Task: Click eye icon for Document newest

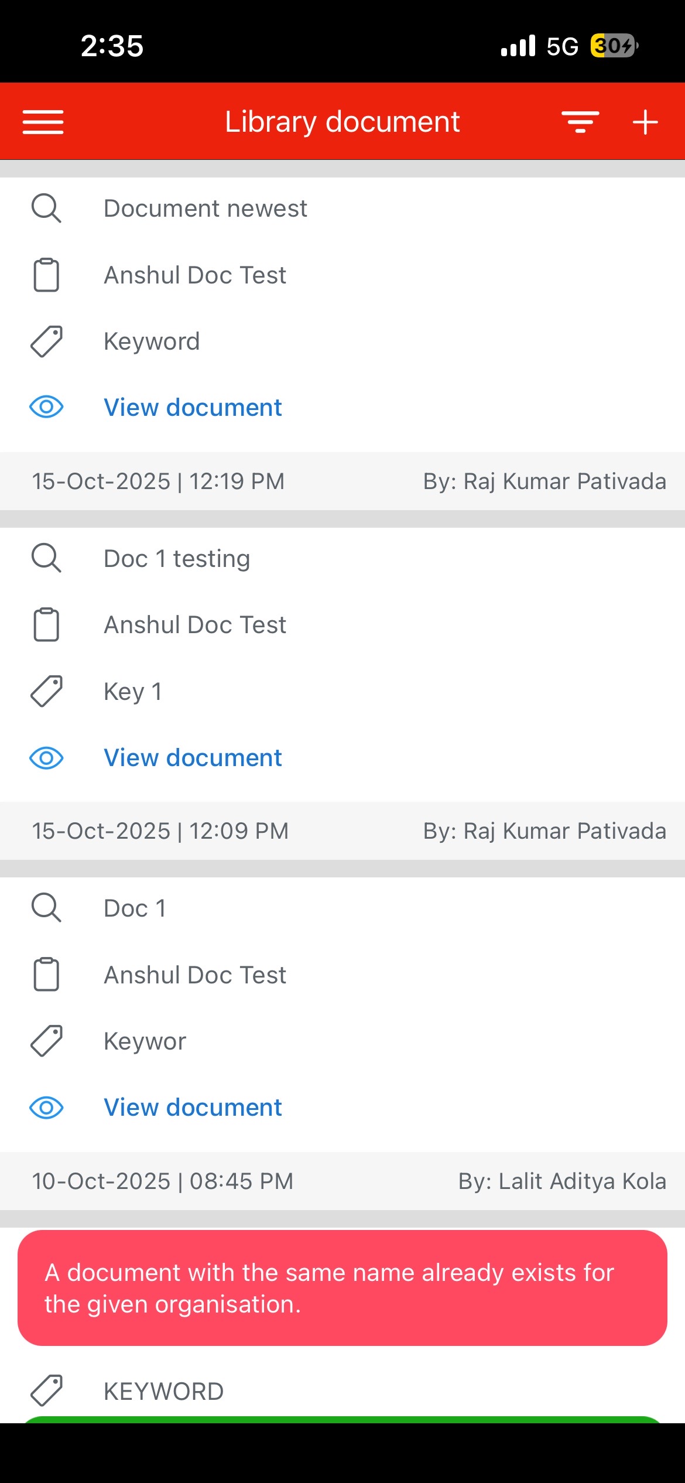Action: click(x=46, y=407)
